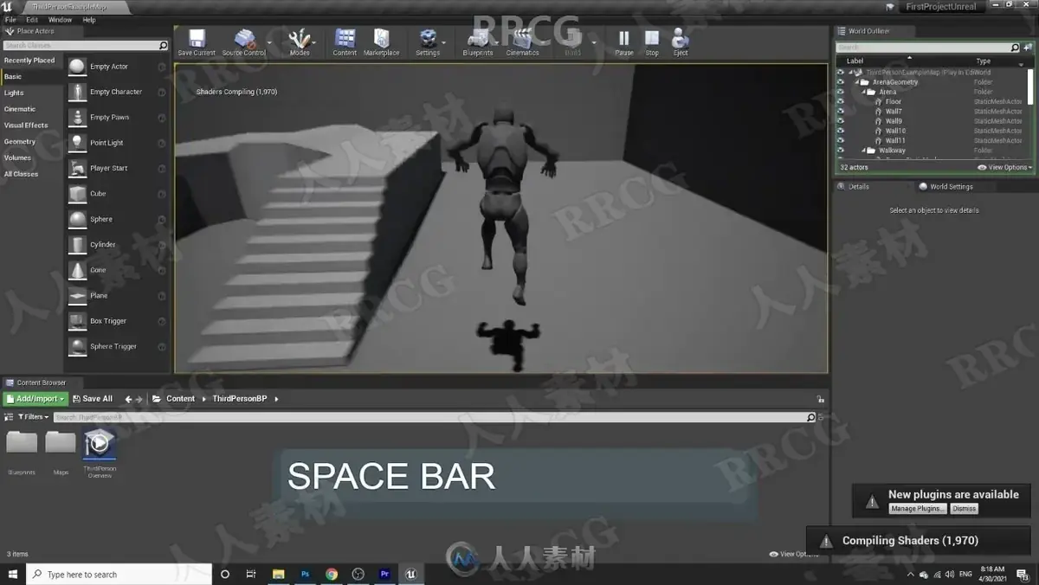Select the Point Light icon
The width and height of the screenshot is (1039, 585).
point(78,143)
